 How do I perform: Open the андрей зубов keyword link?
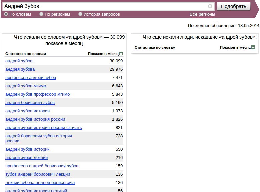tap(19, 61)
